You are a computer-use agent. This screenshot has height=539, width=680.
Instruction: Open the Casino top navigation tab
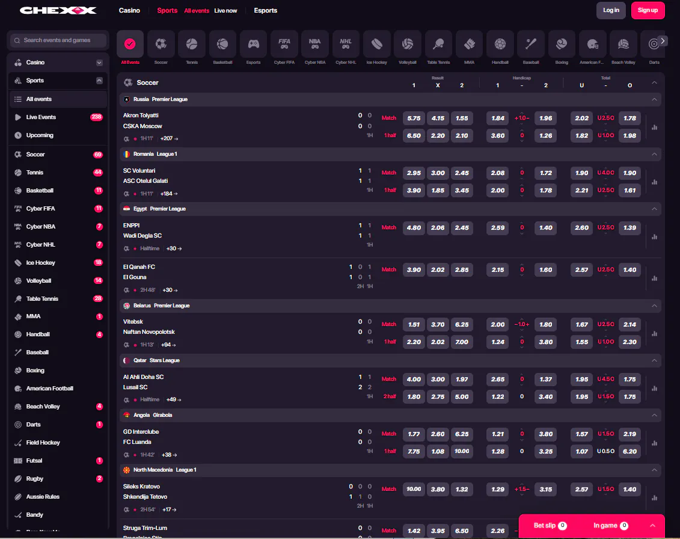129,10
